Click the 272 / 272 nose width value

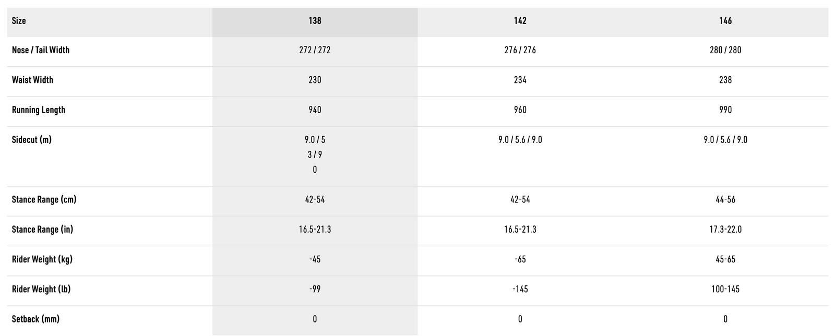pos(315,50)
